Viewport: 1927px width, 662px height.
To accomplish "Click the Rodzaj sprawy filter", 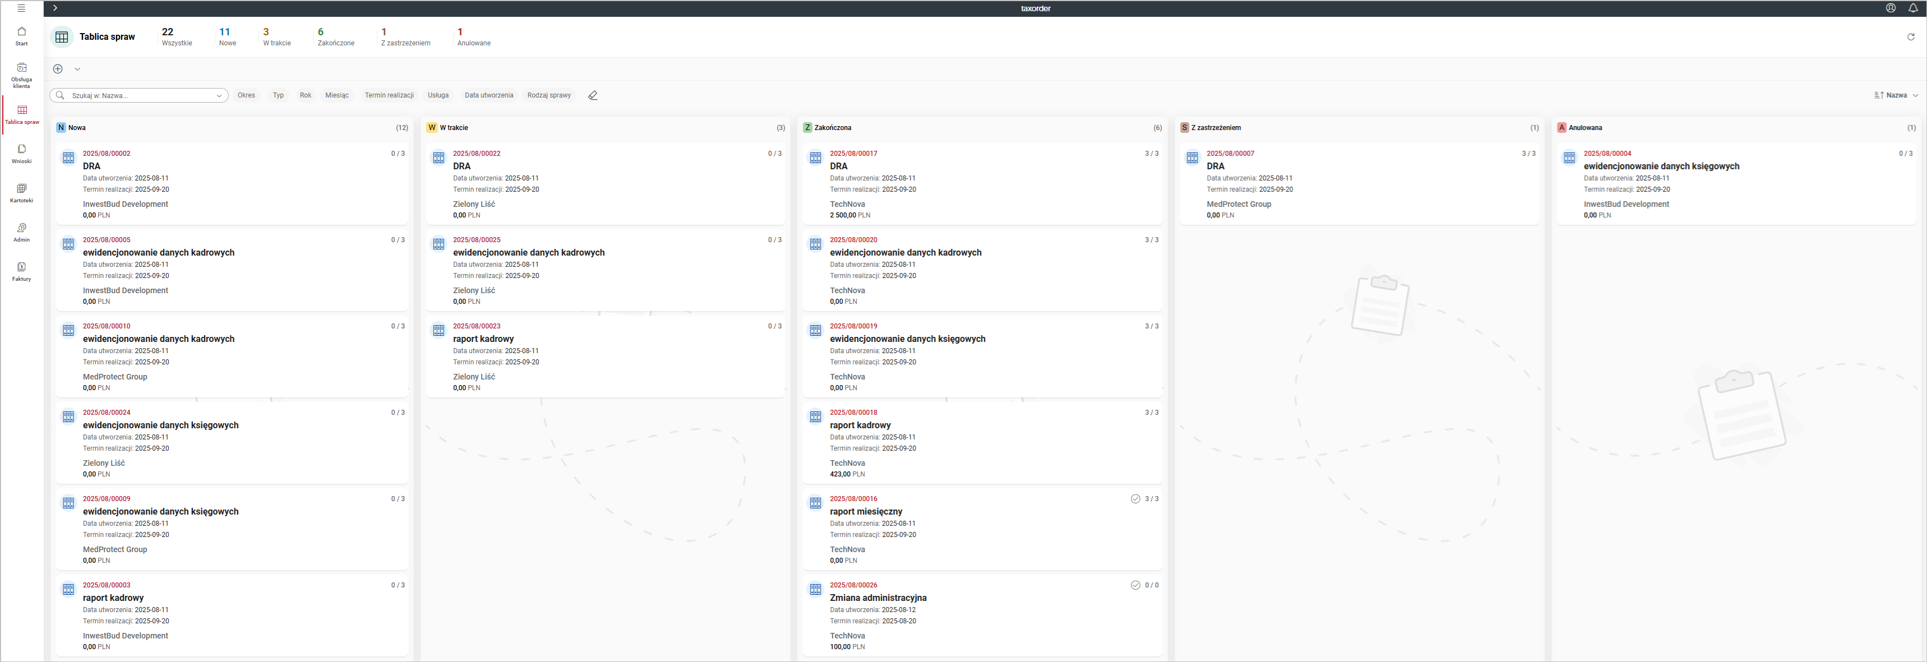I will [x=548, y=96].
